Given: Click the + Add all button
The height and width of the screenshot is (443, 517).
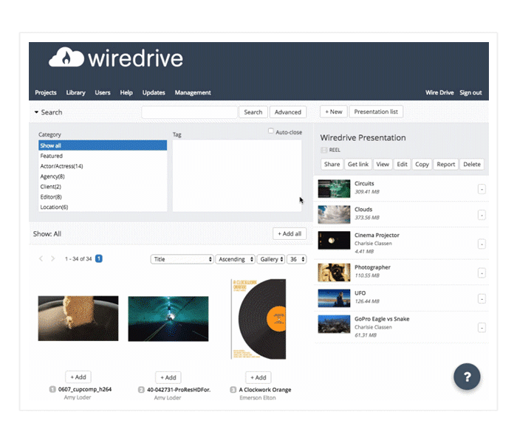Looking at the screenshot, I should [x=290, y=234].
